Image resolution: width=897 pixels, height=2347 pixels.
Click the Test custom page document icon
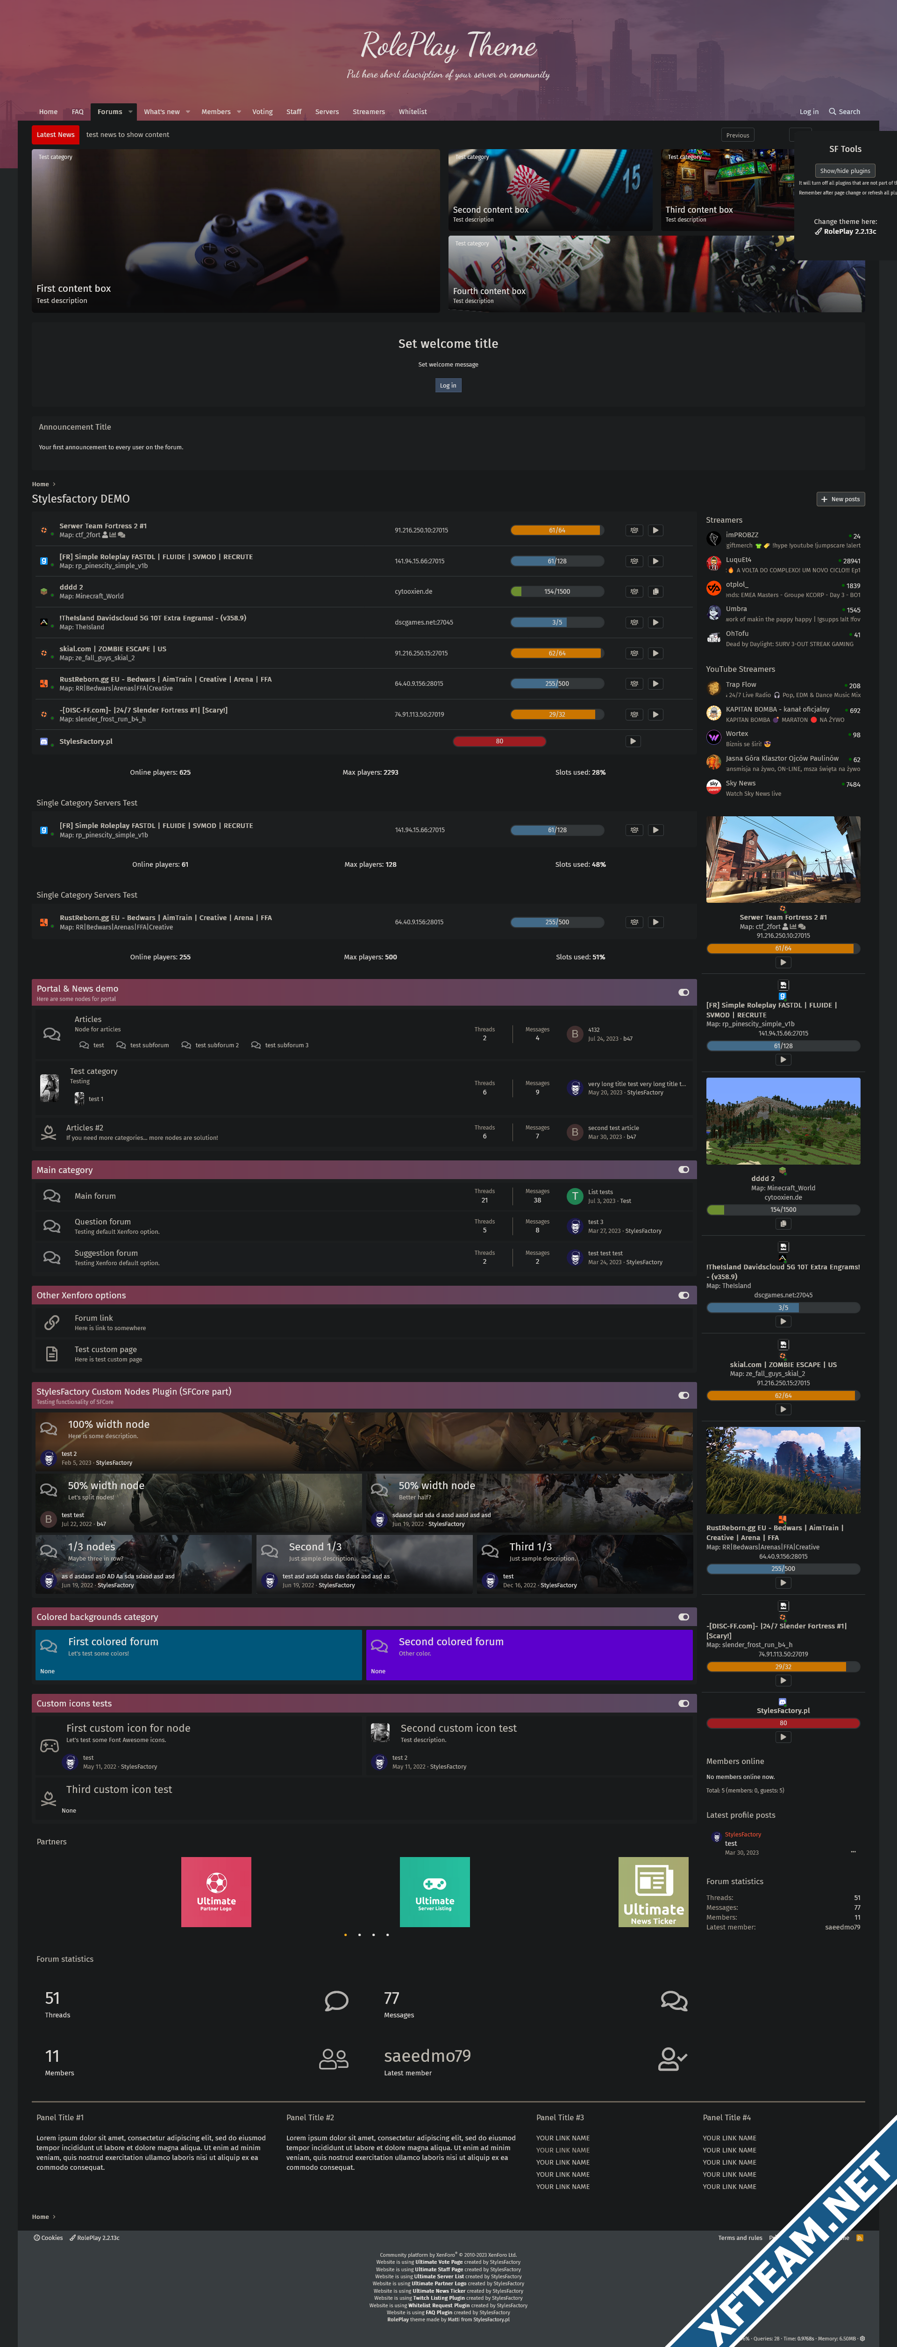pos(52,1354)
